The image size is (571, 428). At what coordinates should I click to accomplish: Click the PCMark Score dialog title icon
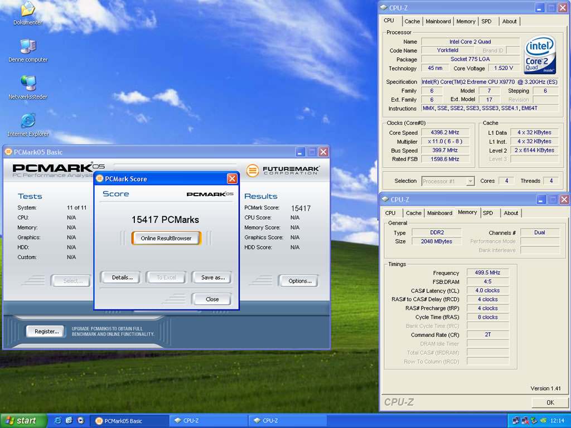(99, 178)
